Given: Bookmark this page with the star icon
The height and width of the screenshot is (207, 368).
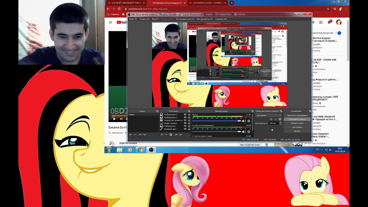Looking at the screenshot, I should point(328,9).
